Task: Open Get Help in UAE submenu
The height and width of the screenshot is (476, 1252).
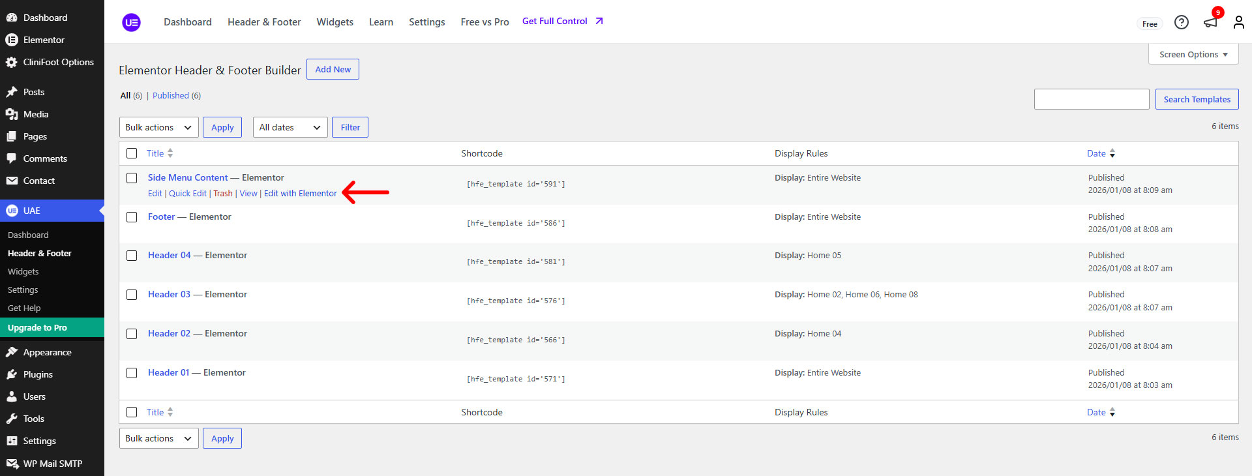Action: tap(24, 308)
